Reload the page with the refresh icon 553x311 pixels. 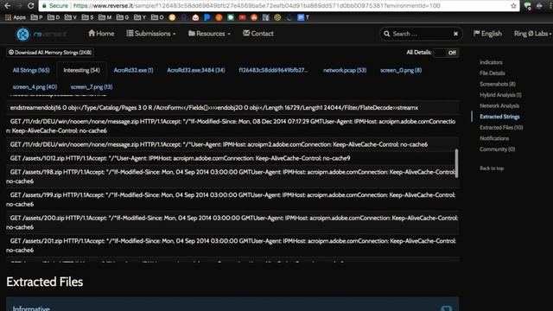[x=31, y=6]
